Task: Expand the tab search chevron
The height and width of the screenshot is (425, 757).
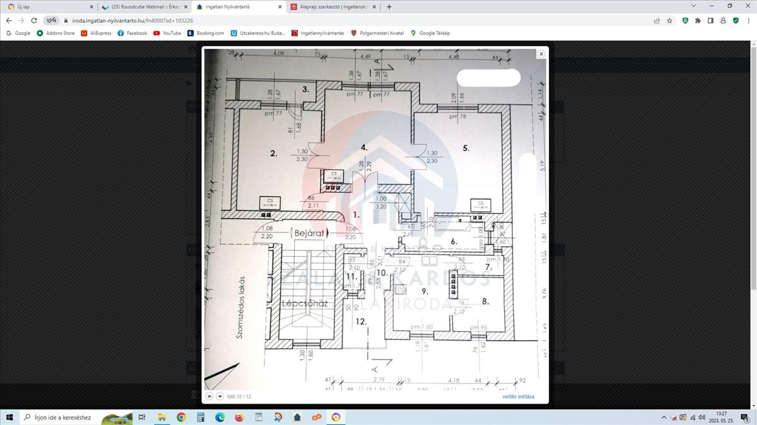Action: tap(694, 6)
